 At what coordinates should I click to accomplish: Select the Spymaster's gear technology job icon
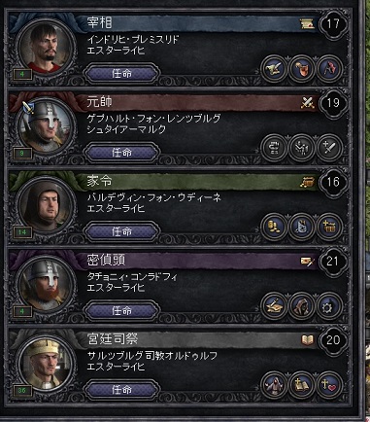click(x=329, y=306)
